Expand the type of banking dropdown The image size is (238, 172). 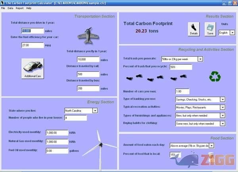click(x=223, y=99)
